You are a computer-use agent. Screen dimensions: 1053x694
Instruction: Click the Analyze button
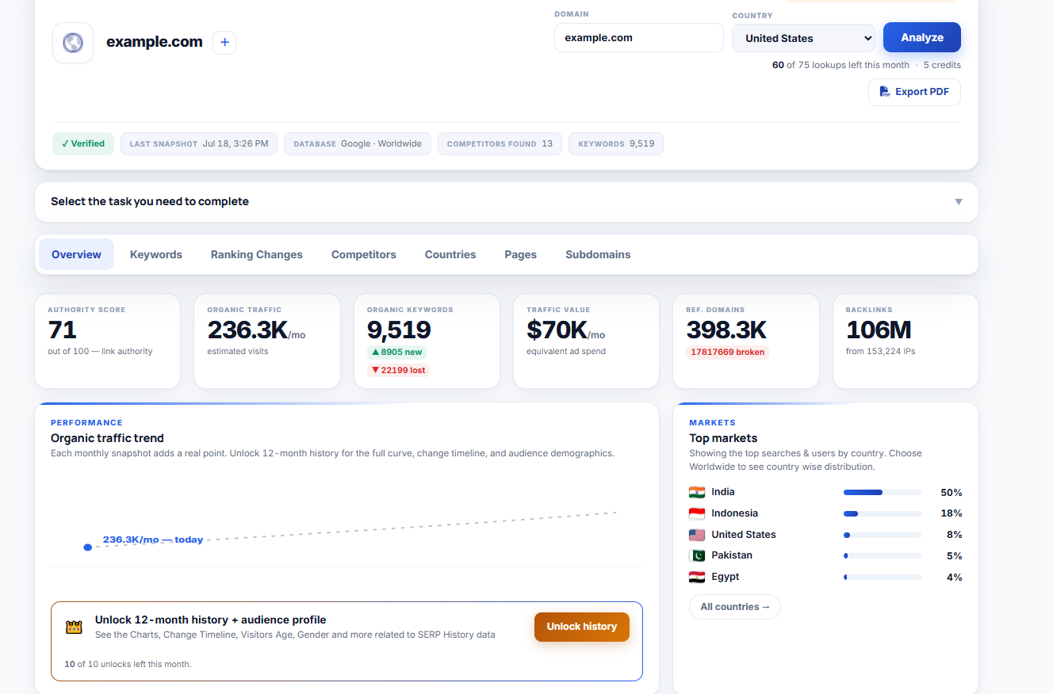click(x=922, y=37)
